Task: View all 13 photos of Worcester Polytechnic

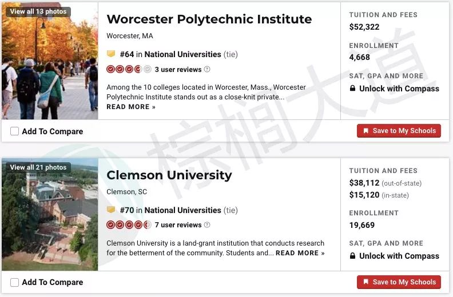Action: (38, 11)
